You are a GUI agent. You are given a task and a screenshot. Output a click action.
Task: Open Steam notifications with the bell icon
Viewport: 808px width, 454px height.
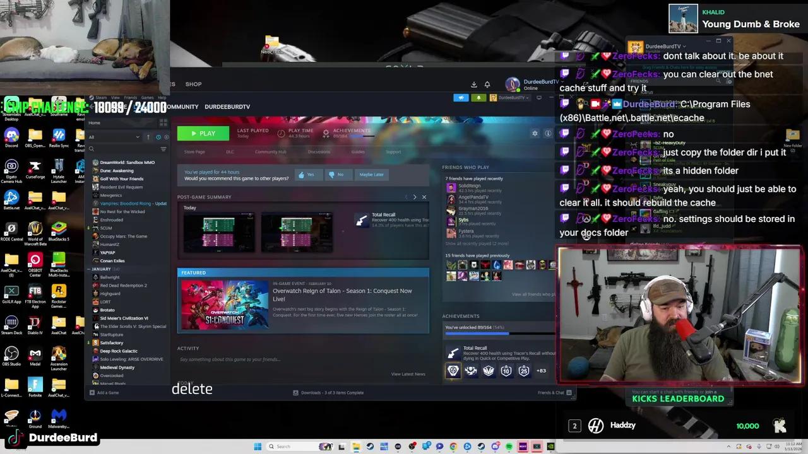tap(487, 84)
